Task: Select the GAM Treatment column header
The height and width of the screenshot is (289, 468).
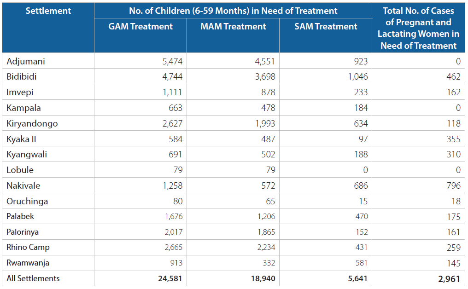Action: (140, 27)
